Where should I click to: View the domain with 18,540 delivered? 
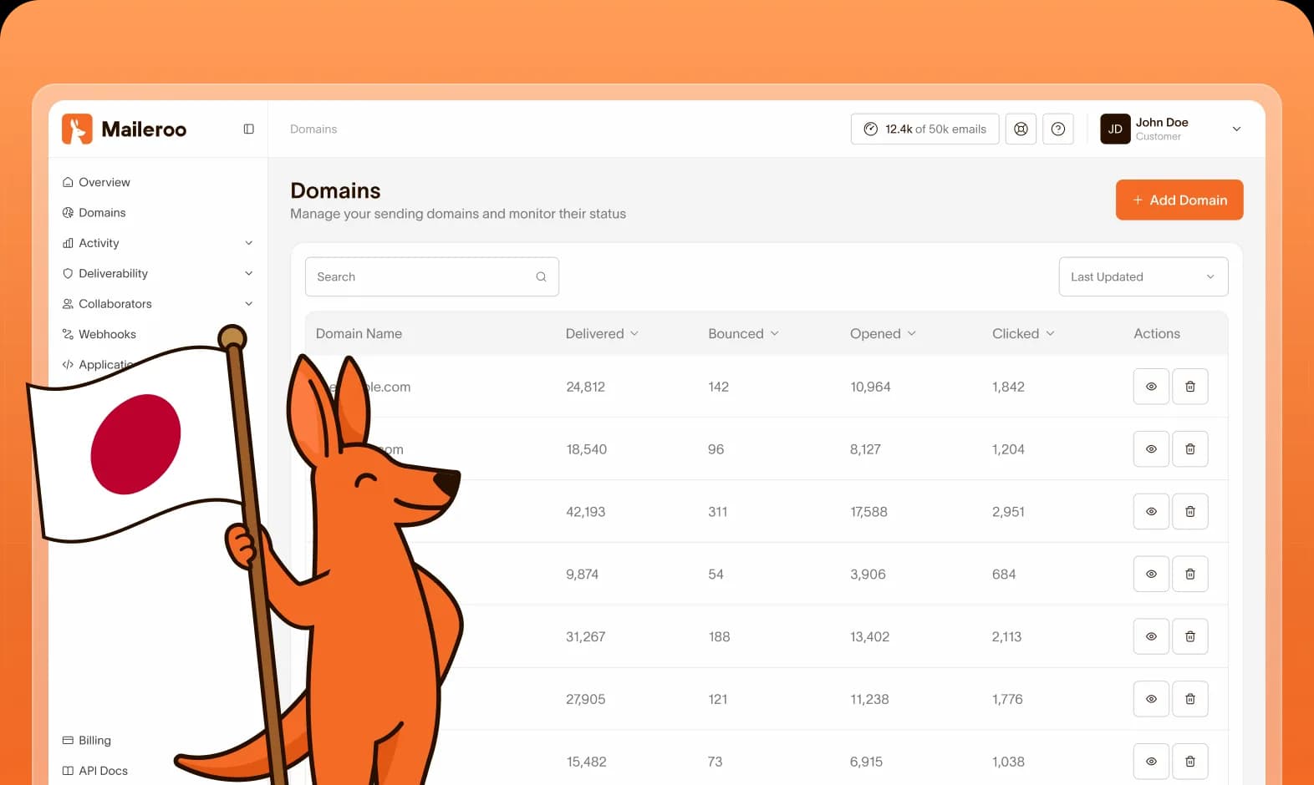coord(1151,449)
